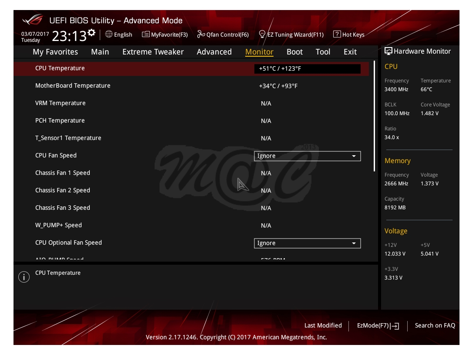
Task: Select Chassis Fan 3 Speed row
Action: (191, 208)
